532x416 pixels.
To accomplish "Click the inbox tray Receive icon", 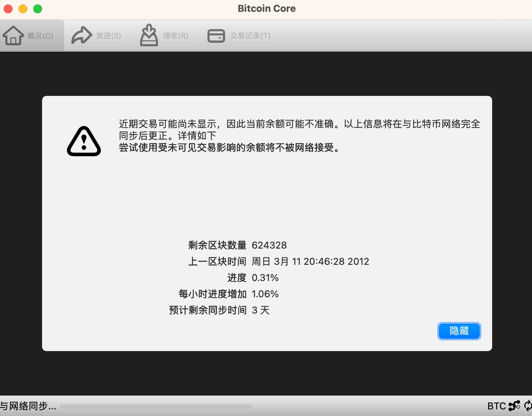I will (149, 35).
